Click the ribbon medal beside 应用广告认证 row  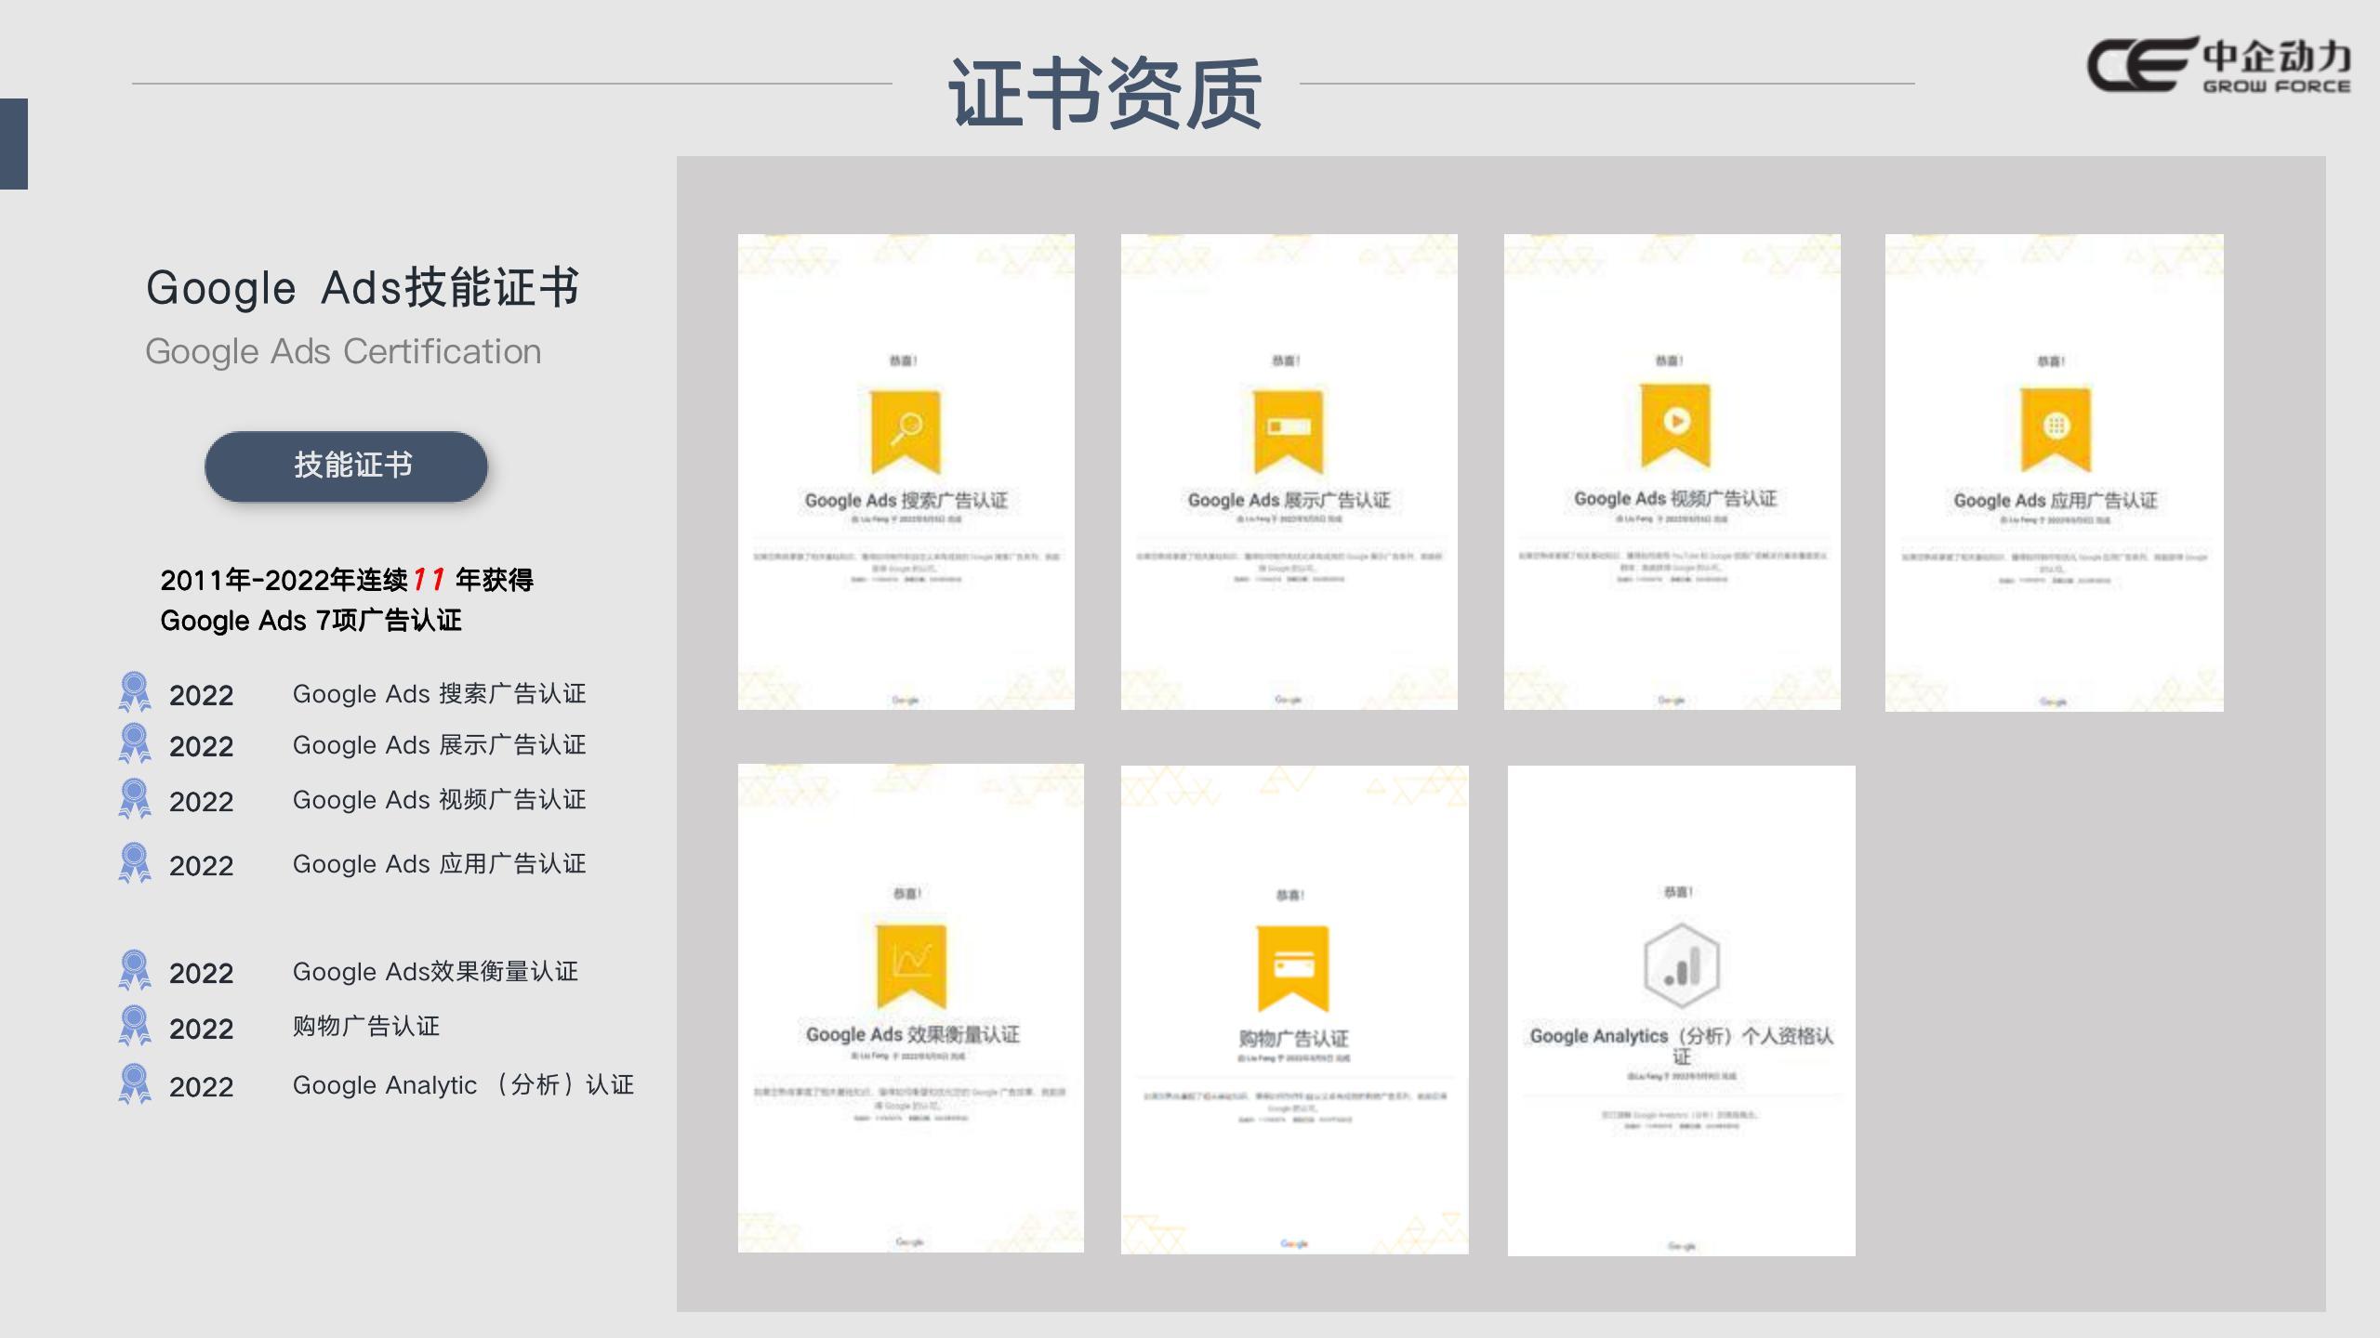coord(135,862)
